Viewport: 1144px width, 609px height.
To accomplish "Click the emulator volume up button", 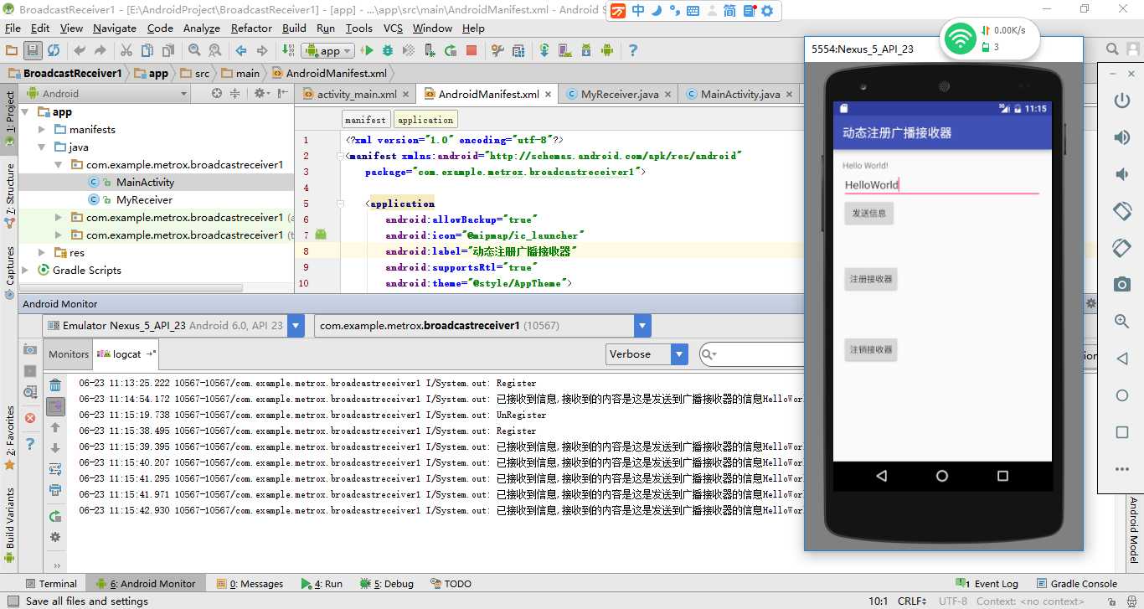I will pos(1122,138).
